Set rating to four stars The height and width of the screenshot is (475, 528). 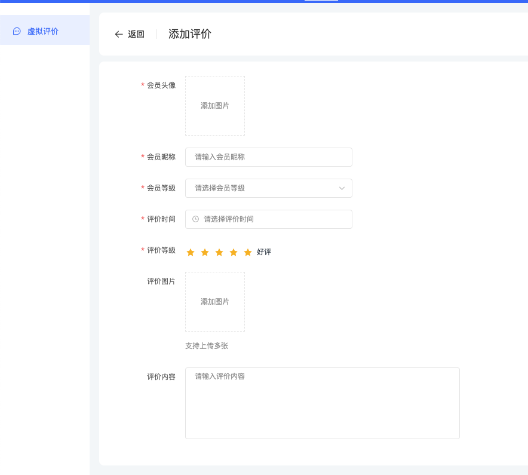tap(234, 252)
